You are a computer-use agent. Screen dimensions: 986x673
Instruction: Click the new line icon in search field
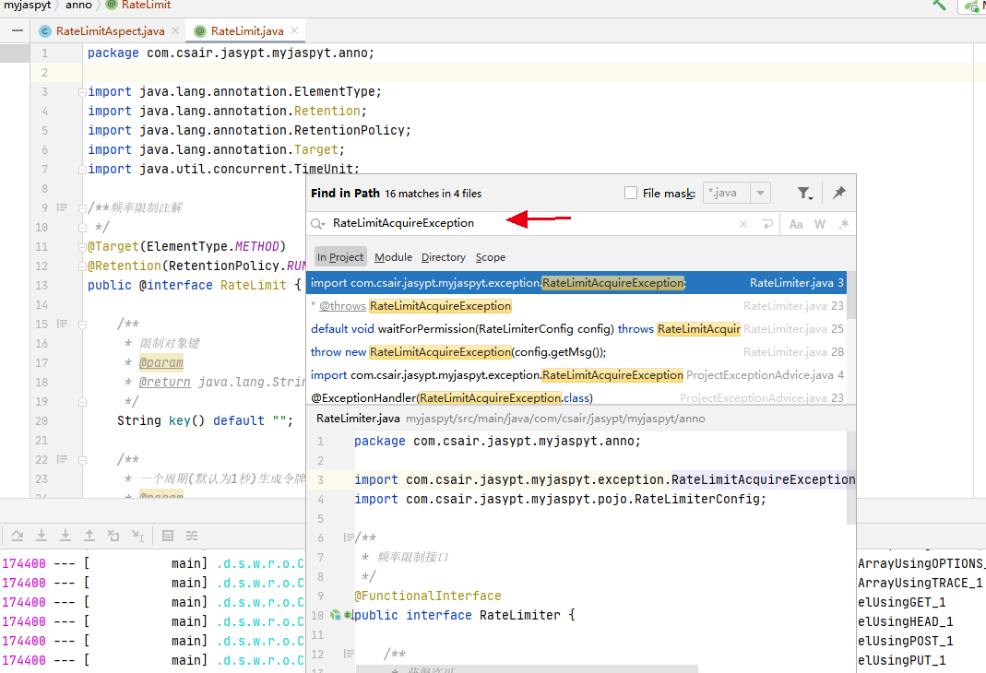(767, 224)
